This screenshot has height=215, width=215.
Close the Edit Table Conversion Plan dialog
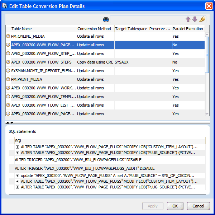(209, 6)
